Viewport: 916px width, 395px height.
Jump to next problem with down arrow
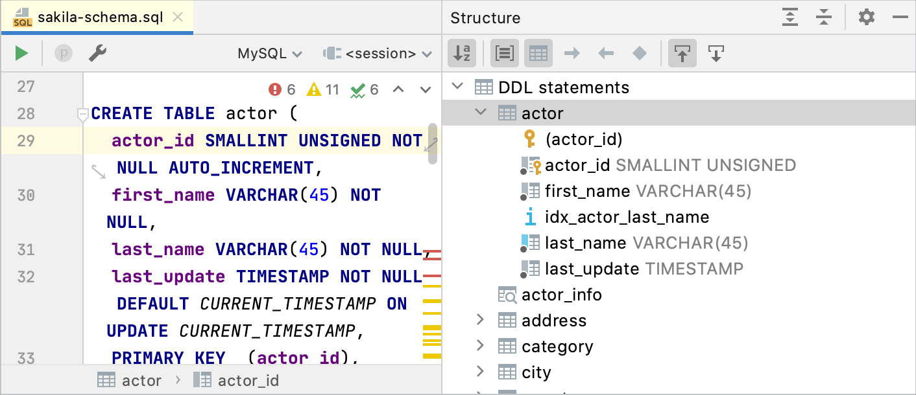click(425, 89)
